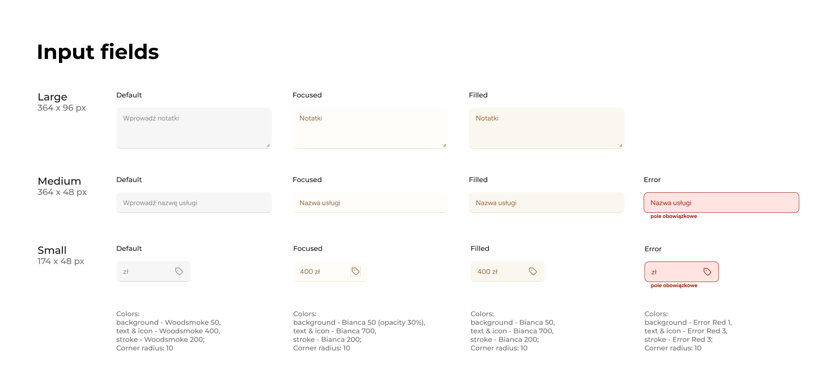Click the Small Filled '400 zł' input
Screen dimensions: 839x388
click(498, 271)
